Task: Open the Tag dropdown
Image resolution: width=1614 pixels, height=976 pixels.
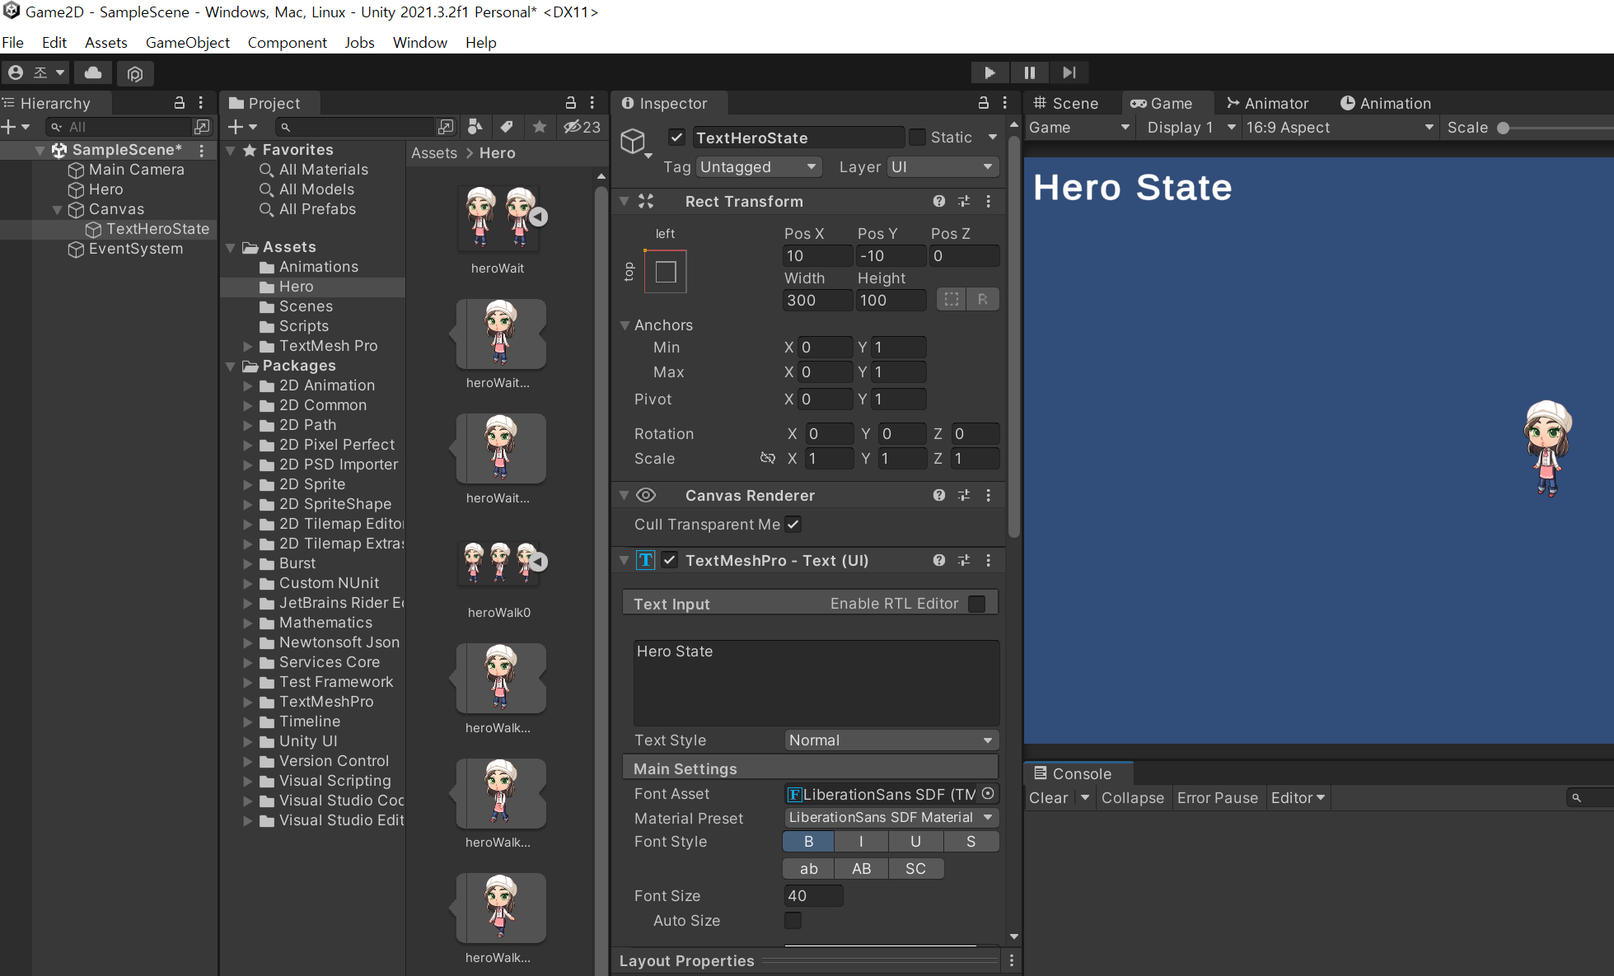Action: tap(759, 167)
